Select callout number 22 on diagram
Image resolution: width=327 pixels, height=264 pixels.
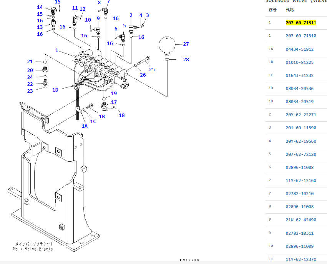(30, 84)
